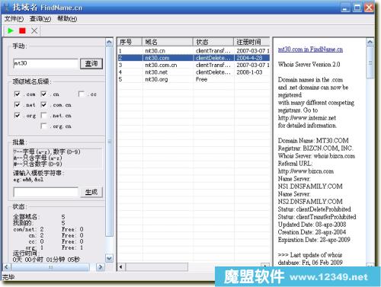Click the whois panel vertical scrollbar thumb
The height and width of the screenshot is (287, 381).
click(x=370, y=62)
